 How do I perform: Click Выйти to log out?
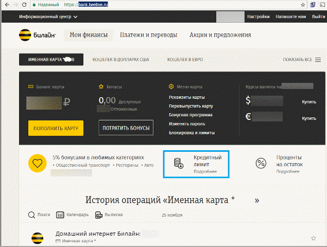pos(318,16)
